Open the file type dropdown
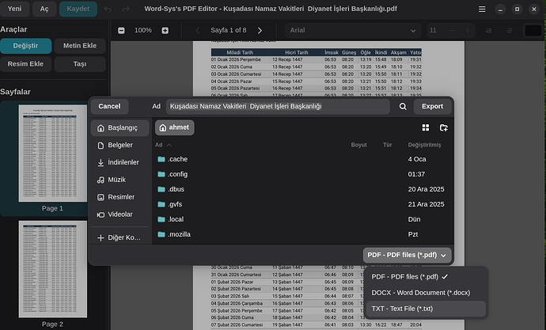Image resolution: width=546 pixels, height=330 pixels. tap(408, 255)
